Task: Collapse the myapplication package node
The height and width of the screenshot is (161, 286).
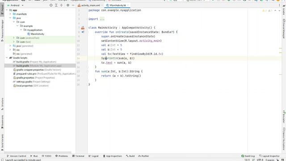Action: 21,30
